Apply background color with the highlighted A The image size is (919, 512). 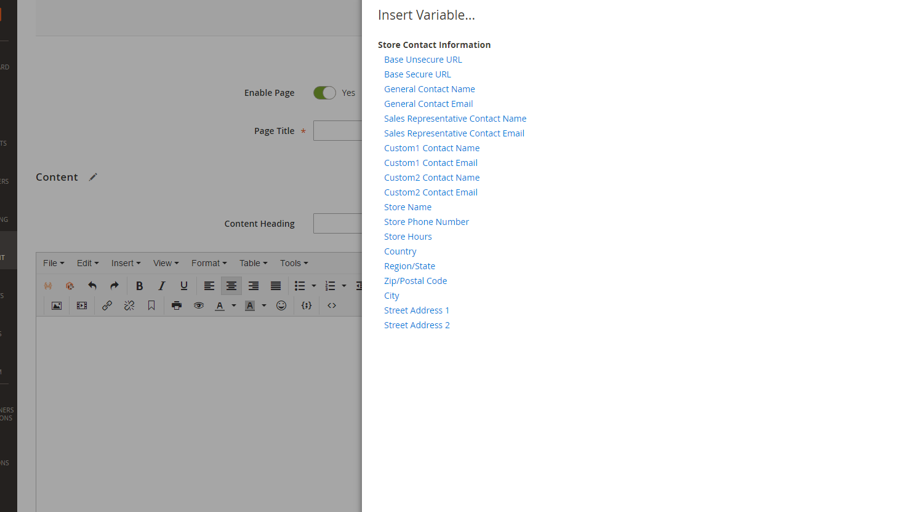[x=250, y=305]
